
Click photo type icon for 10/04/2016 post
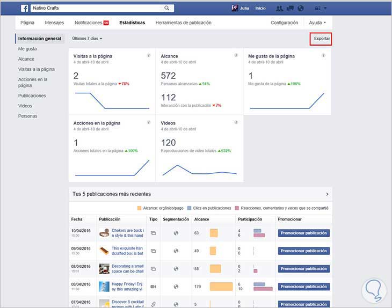[x=153, y=233]
